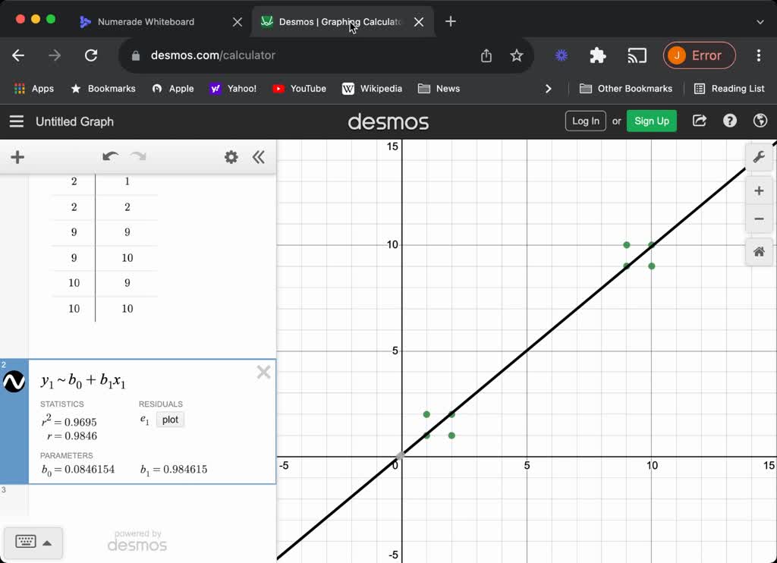Zoom out using the minus icon
This screenshot has width=777, height=563.
point(759,219)
